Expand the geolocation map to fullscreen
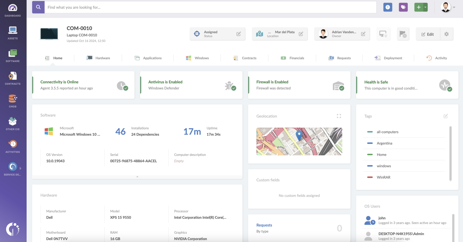Image resolution: width=463 pixels, height=242 pixels. tap(339, 116)
